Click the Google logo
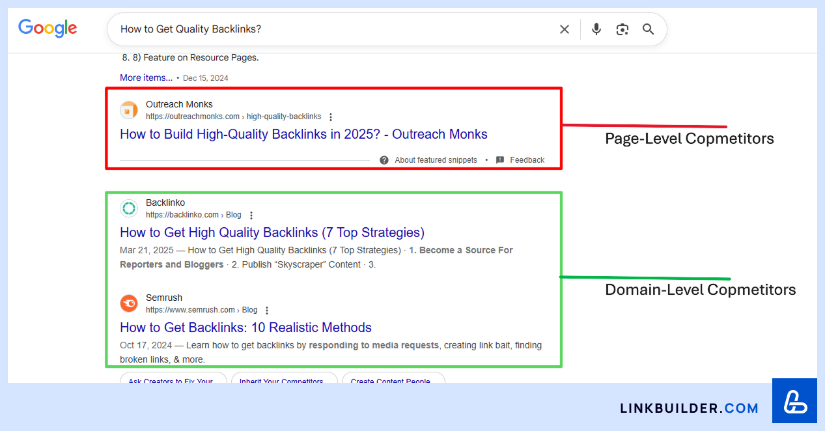825x431 pixels. pos(48,28)
